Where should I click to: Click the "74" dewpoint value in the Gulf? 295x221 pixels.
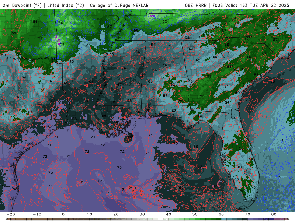coord(124,189)
